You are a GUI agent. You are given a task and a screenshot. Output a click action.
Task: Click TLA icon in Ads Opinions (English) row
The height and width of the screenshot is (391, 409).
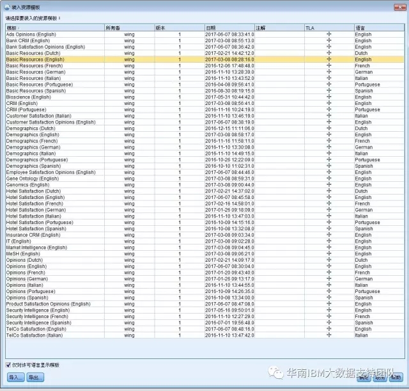pyautogui.click(x=329, y=34)
